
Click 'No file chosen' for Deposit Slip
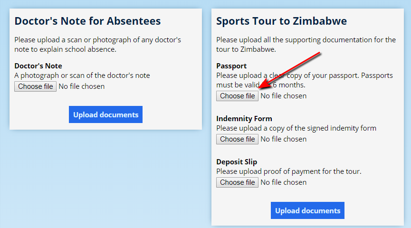(x=284, y=182)
